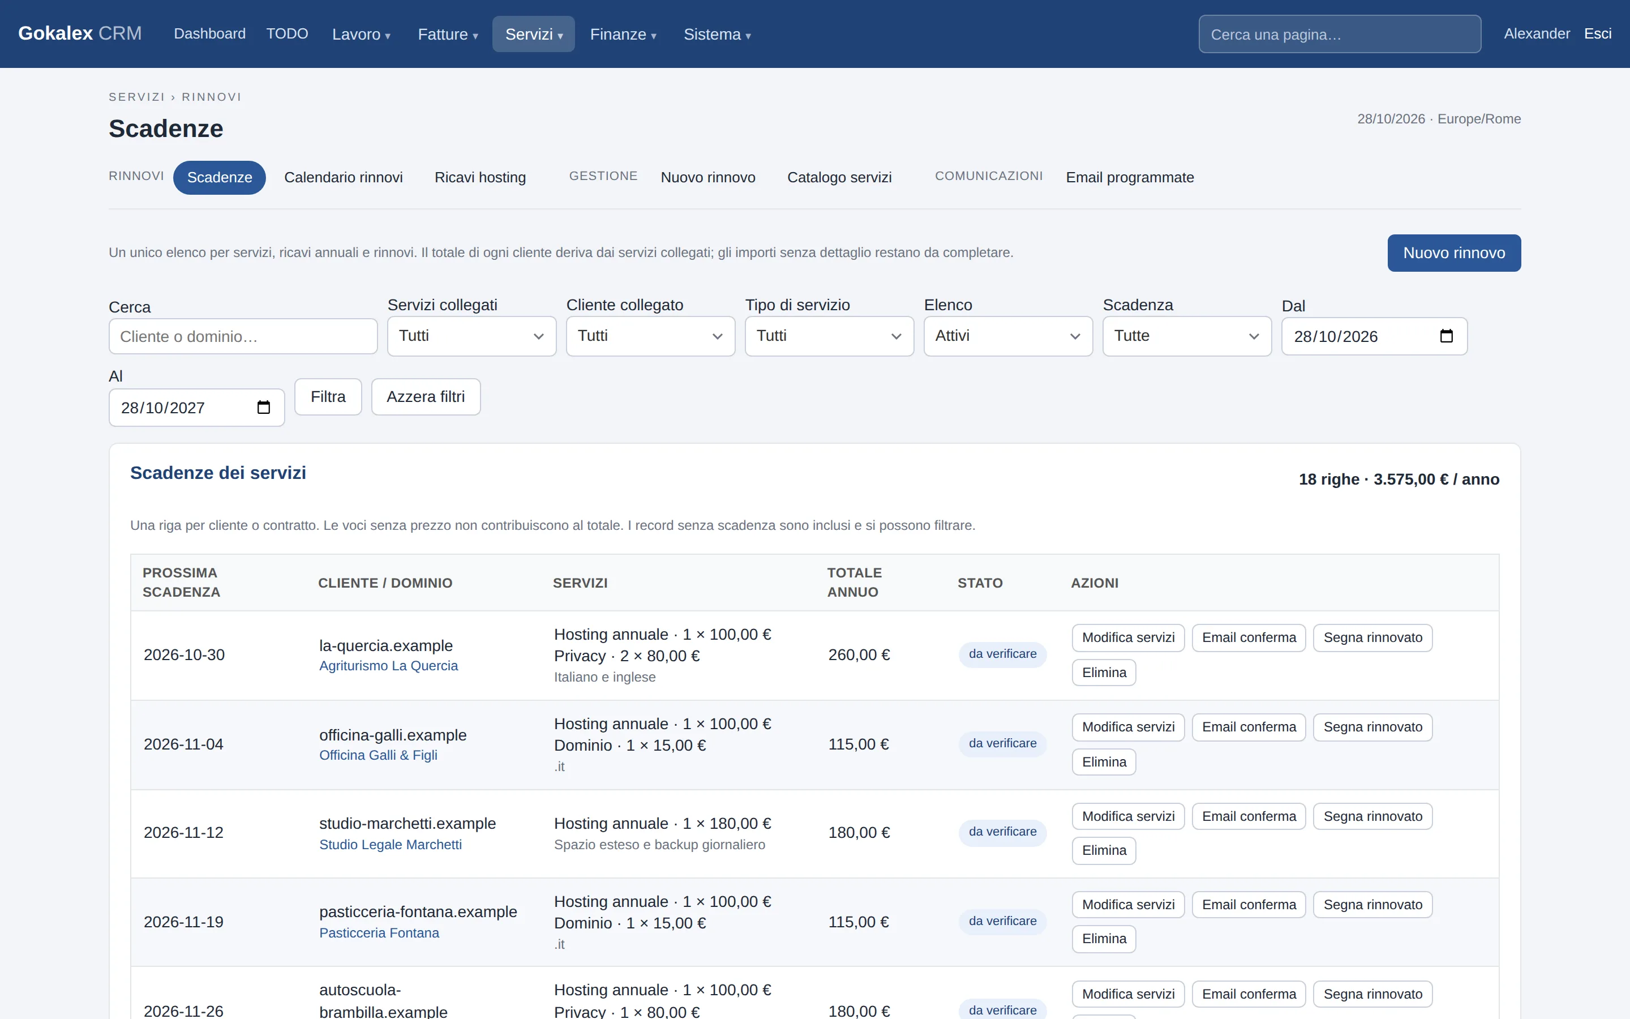Open the Agriturismo La Quercia client link
Screen dimensions: 1630x1019
click(388, 665)
